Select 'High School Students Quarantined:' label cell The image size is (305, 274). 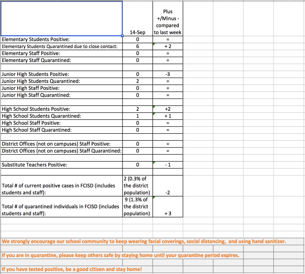(62, 116)
